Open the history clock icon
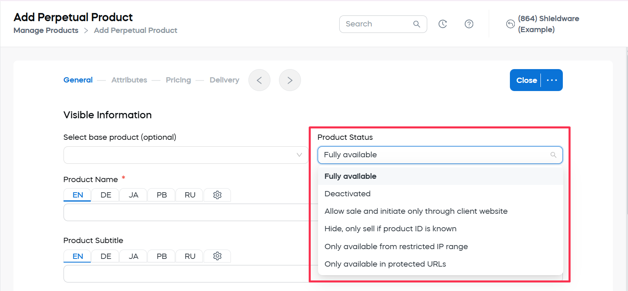This screenshot has height=291, width=628. pyautogui.click(x=443, y=24)
